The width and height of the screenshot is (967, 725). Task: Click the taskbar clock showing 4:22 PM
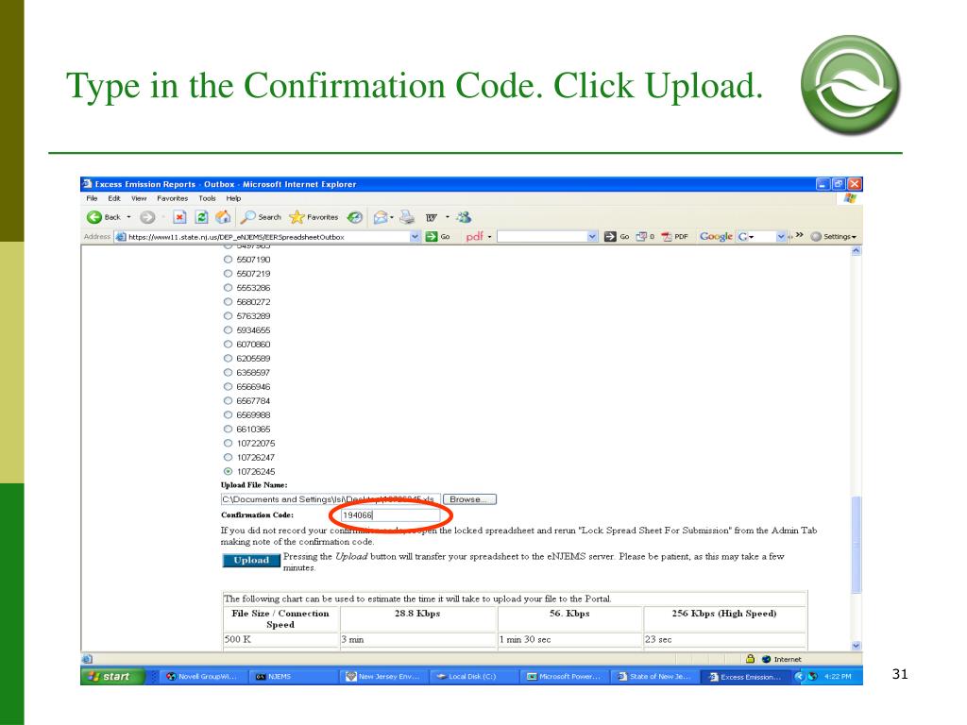pos(838,676)
